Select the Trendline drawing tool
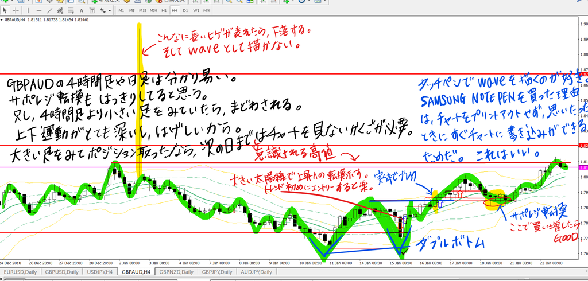 click(x=50, y=10)
